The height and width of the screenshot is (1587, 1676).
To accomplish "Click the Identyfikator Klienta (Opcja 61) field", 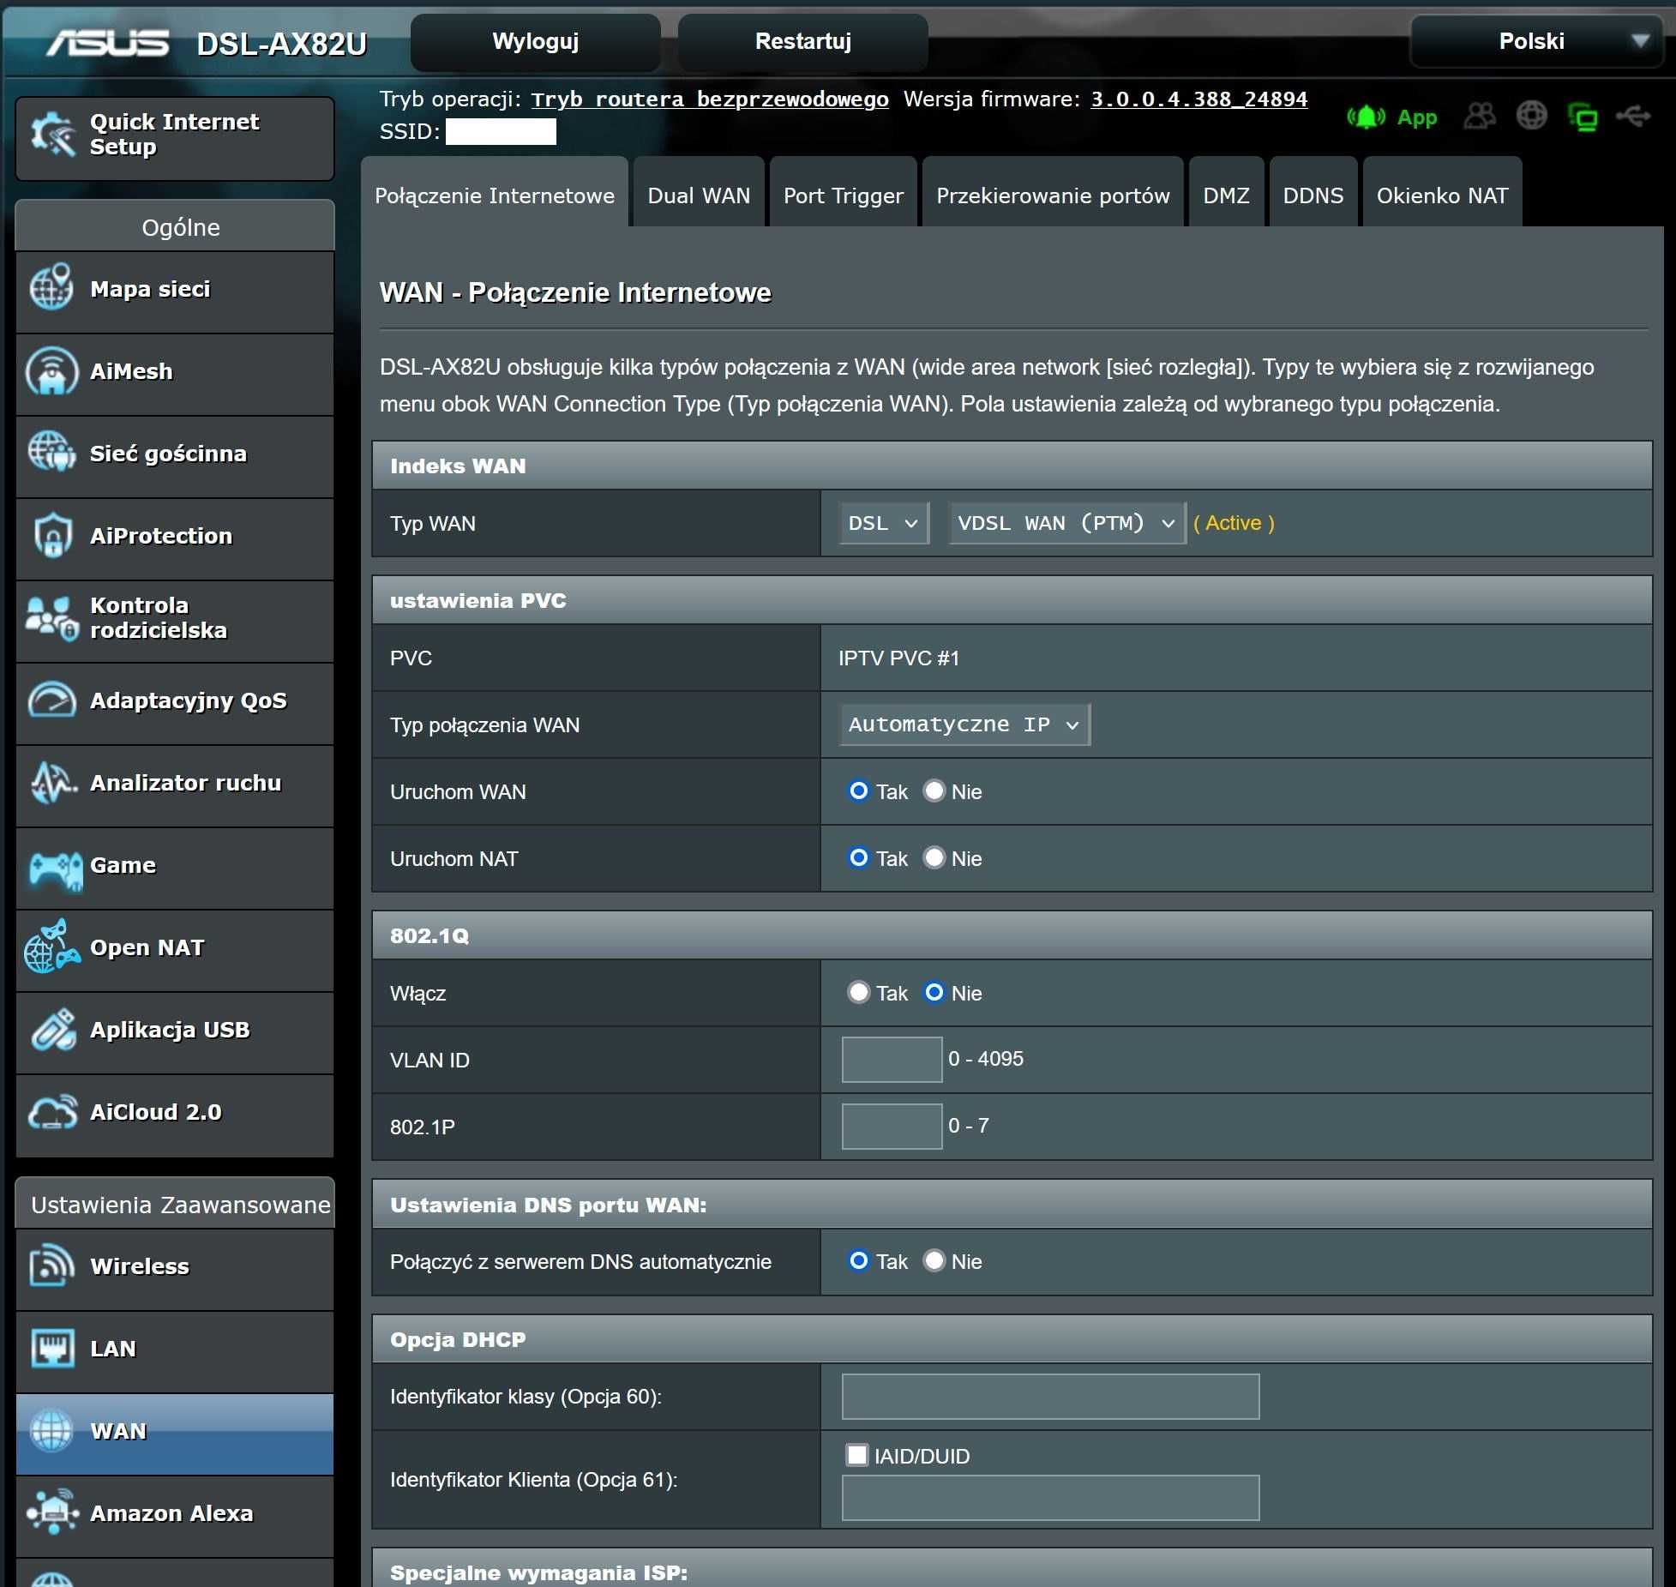I will pos(1050,1497).
